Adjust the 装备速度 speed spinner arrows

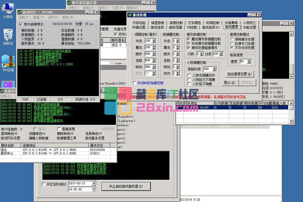[249, 62]
